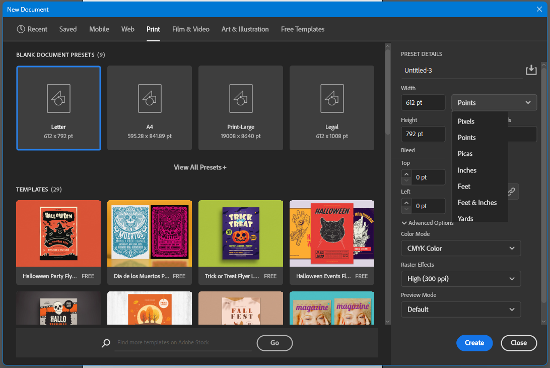Click the Untitled-3 document name field
This screenshot has height=368, width=550.
pos(453,70)
